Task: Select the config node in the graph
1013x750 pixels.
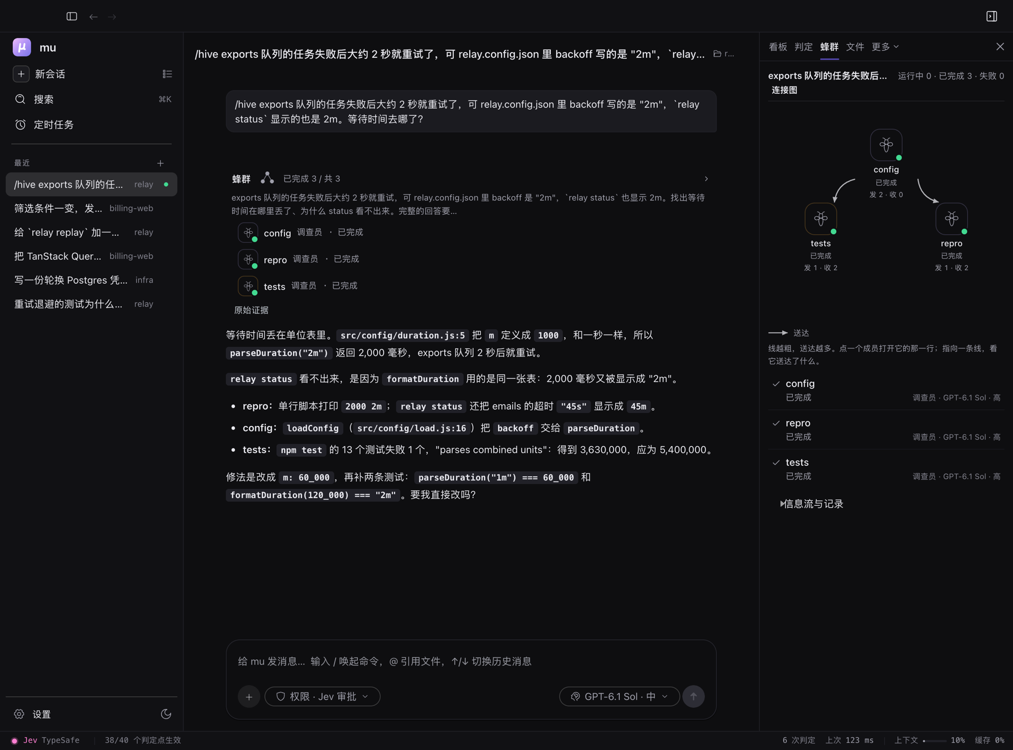Action: (x=886, y=145)
